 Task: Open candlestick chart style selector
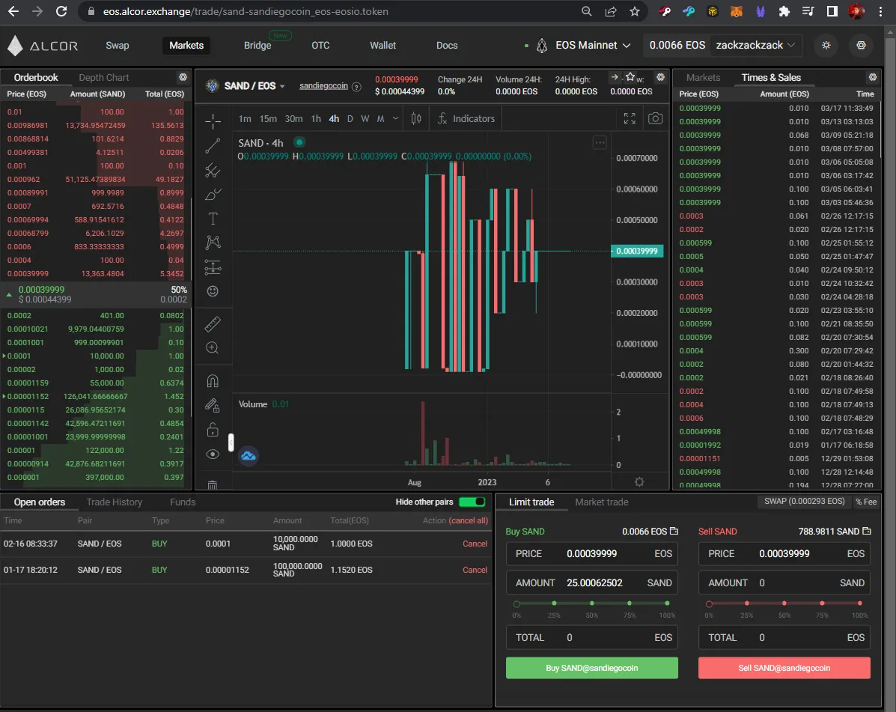[416, 118]
